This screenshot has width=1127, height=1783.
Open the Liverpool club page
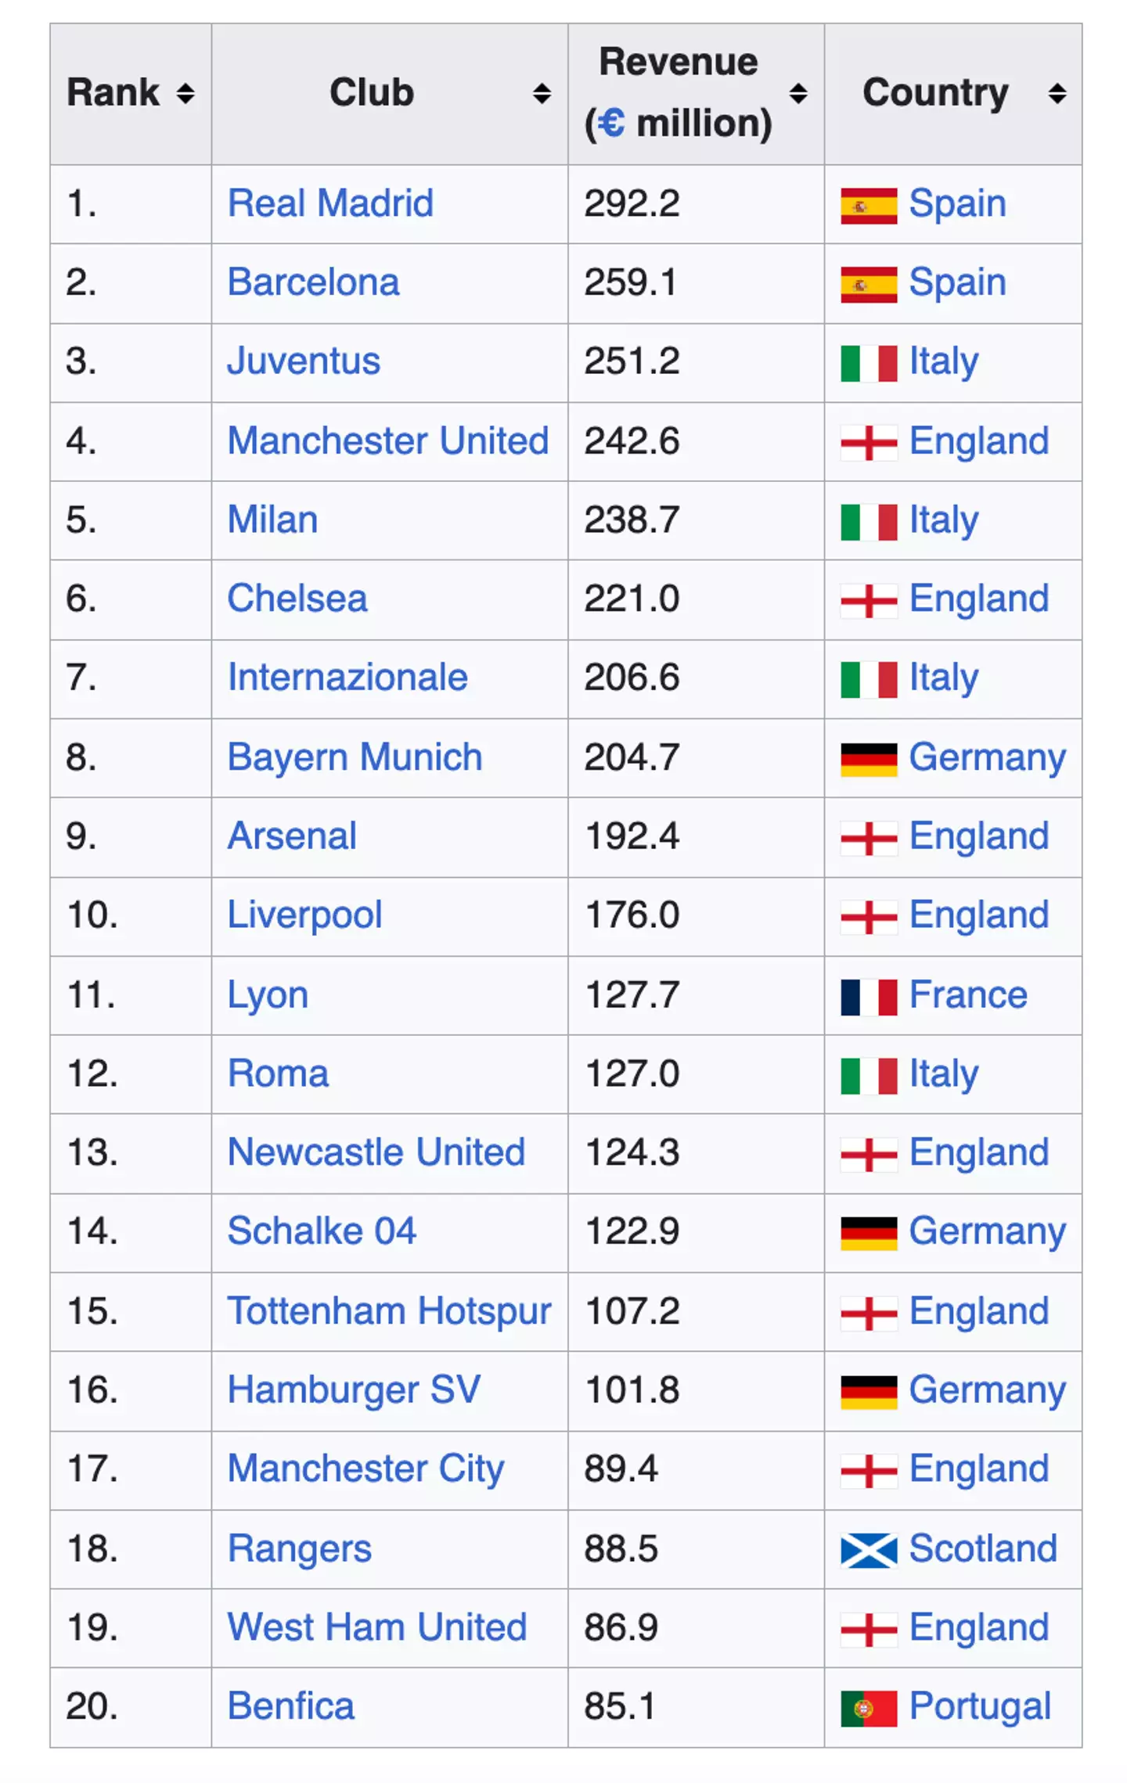click(x=304, y=915)
